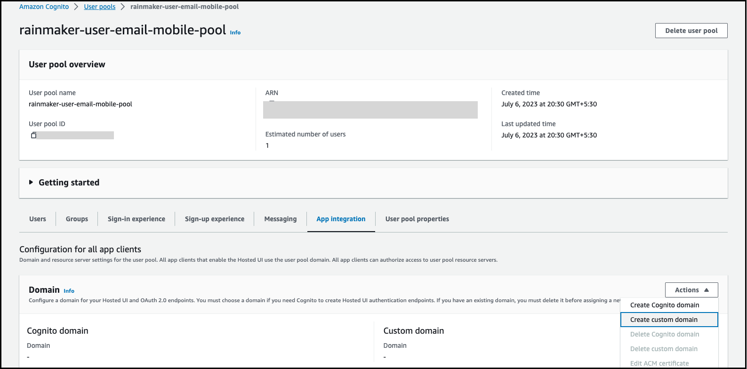Open the Sign-up experience tab
This screenshot has width=747, height=369.
click(215, 219)
